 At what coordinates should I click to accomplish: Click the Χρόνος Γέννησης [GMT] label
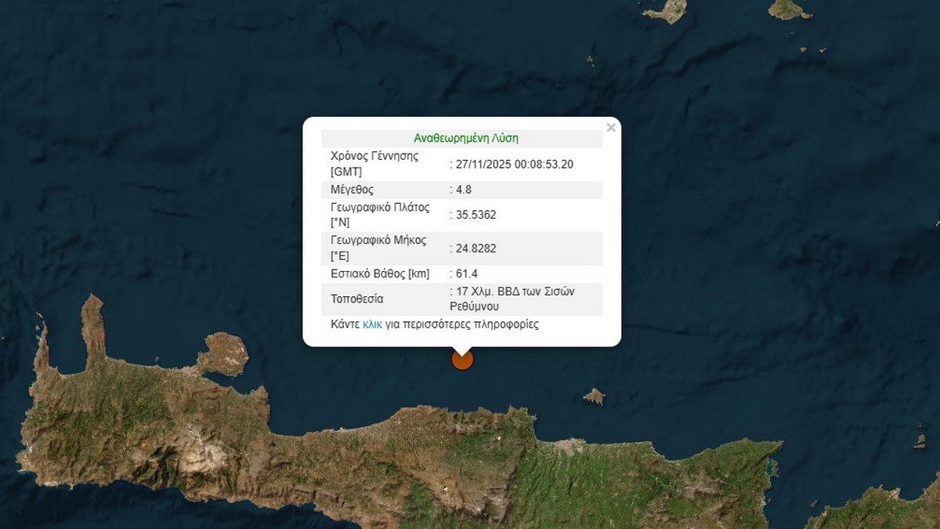(374, 163)
